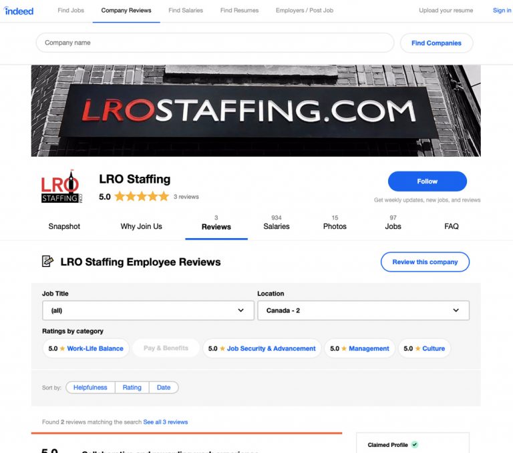
Task: Click the five-star rating graphic
Action: tap(142, 196)
